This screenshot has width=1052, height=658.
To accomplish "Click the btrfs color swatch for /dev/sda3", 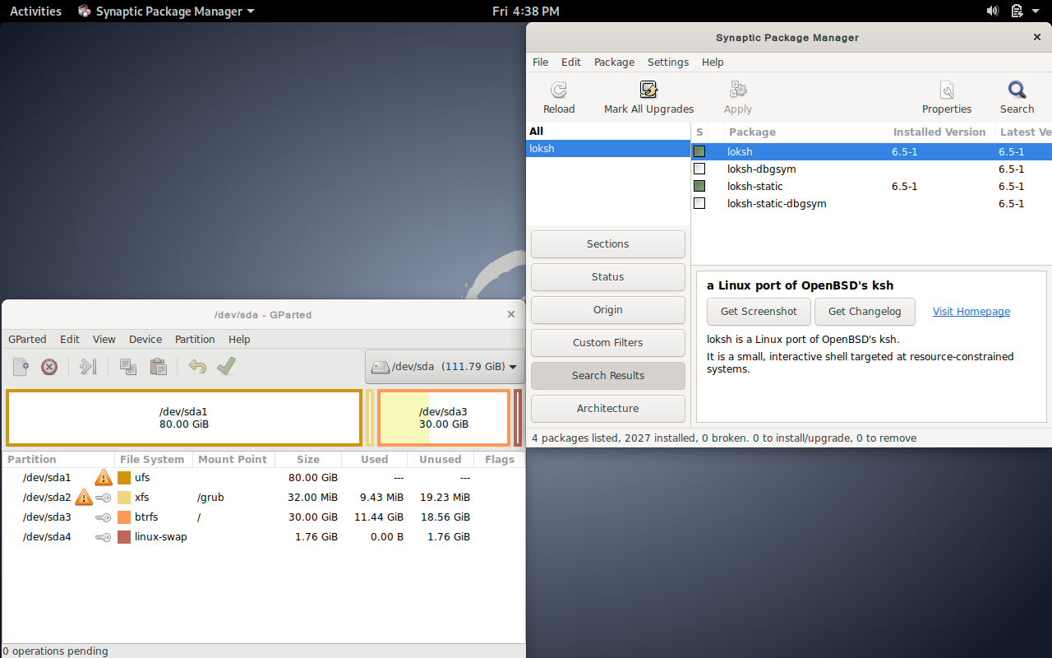I will coord(124,517).
